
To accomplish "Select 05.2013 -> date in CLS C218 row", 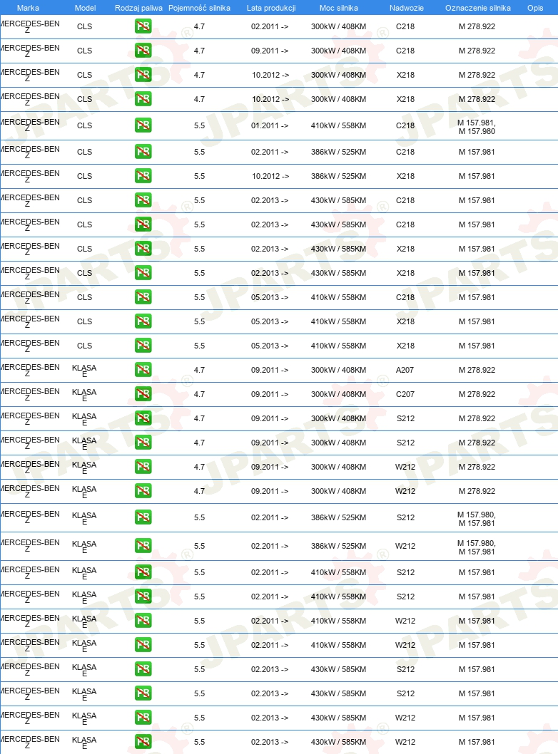I will (x=270, y=297).
